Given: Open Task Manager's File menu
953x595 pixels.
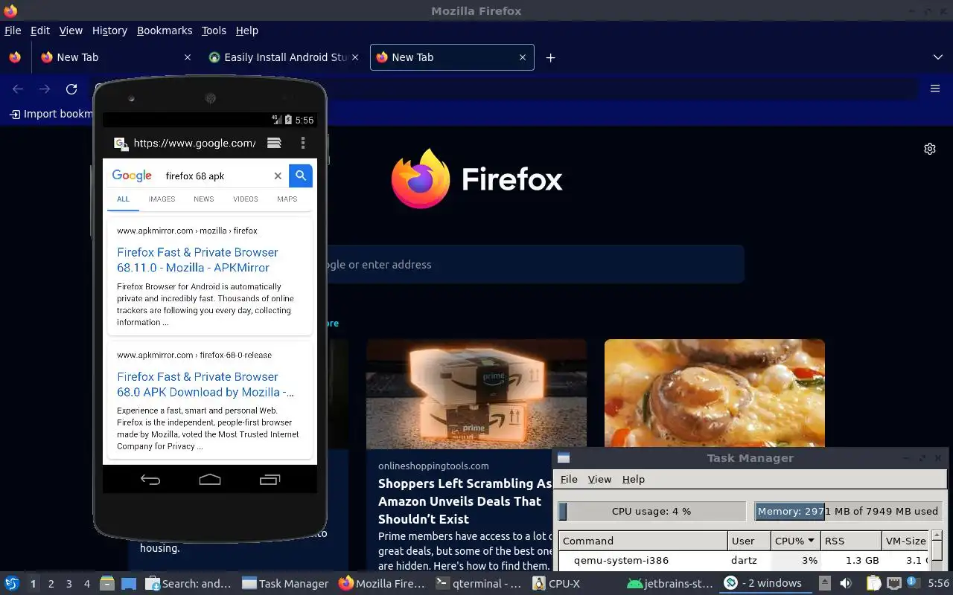Looking at the screenshot, I should [x=569, y=479].
